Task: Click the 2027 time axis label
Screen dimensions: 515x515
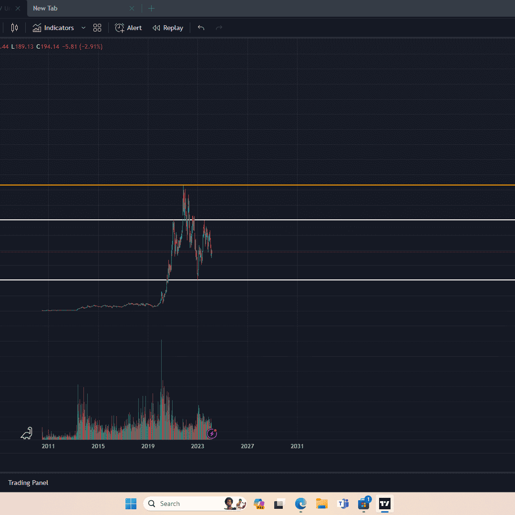Action: coord(247,446)
